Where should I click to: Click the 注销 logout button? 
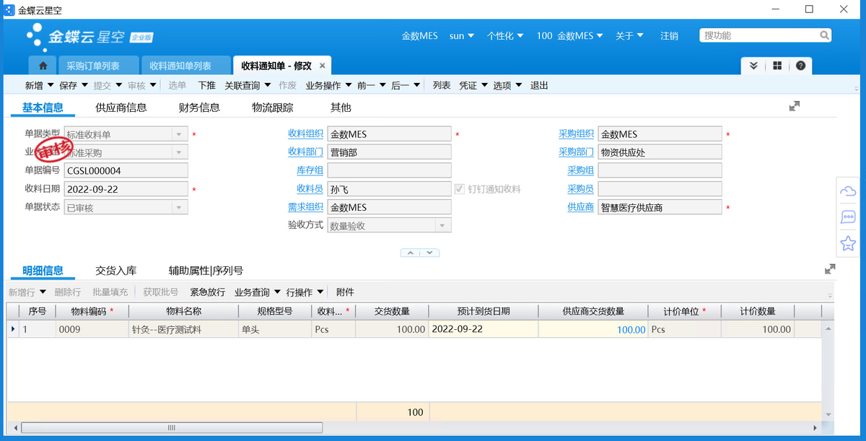pos(669,35)
